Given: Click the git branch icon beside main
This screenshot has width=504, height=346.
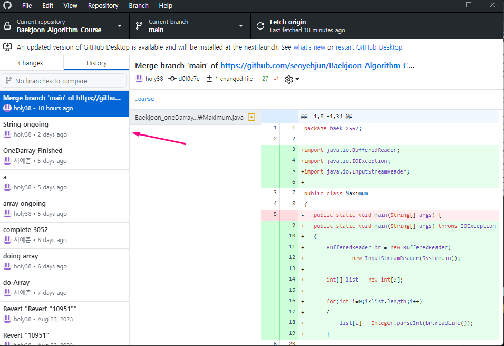Looking at the screenshot, I should 139,26.
